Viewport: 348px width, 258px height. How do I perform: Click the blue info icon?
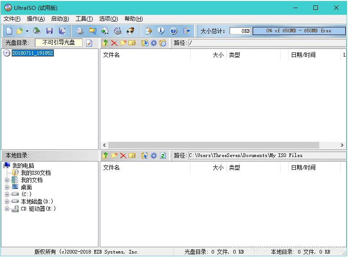(x=161, y=31)
